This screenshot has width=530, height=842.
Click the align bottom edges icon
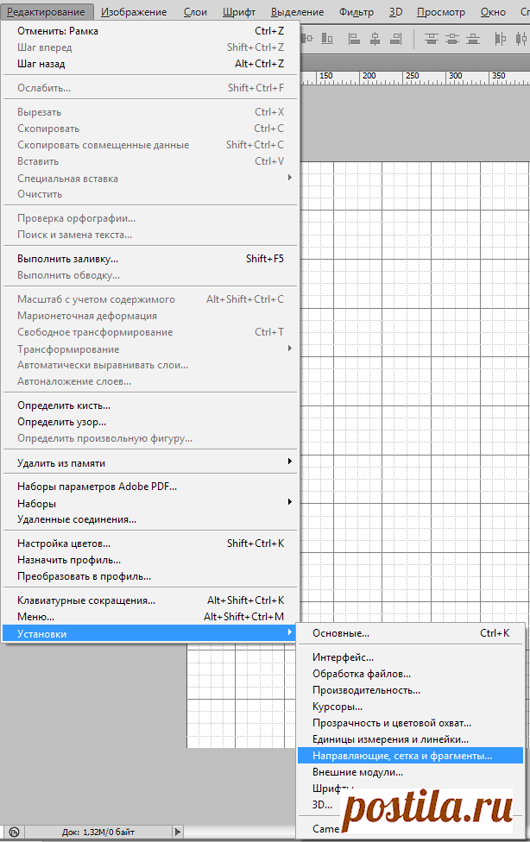pos(327,39)
